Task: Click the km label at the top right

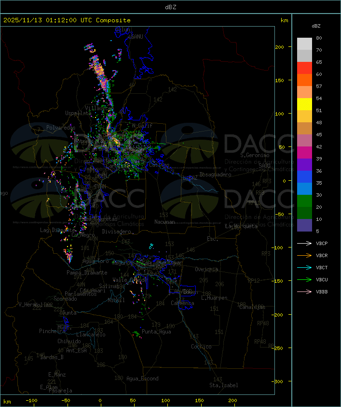Action: tap(284, 20)
